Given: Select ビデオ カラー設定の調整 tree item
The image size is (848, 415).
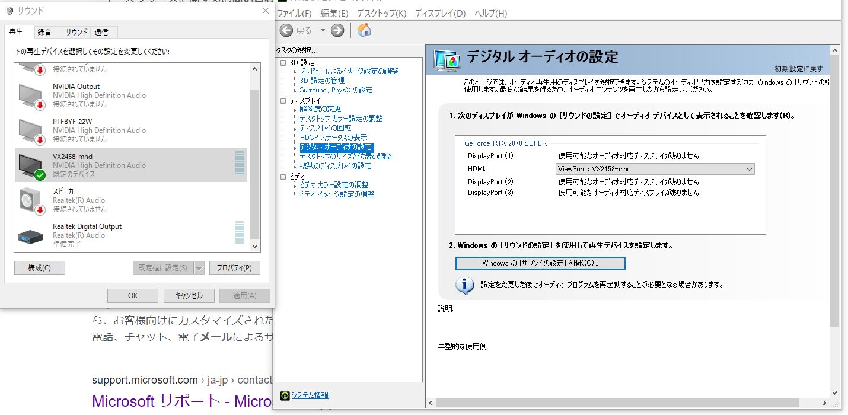Looking at the screenshot, I should (334, 185).
